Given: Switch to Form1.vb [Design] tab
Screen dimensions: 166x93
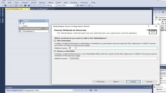Looking at the screenshot, I should 39,9.
